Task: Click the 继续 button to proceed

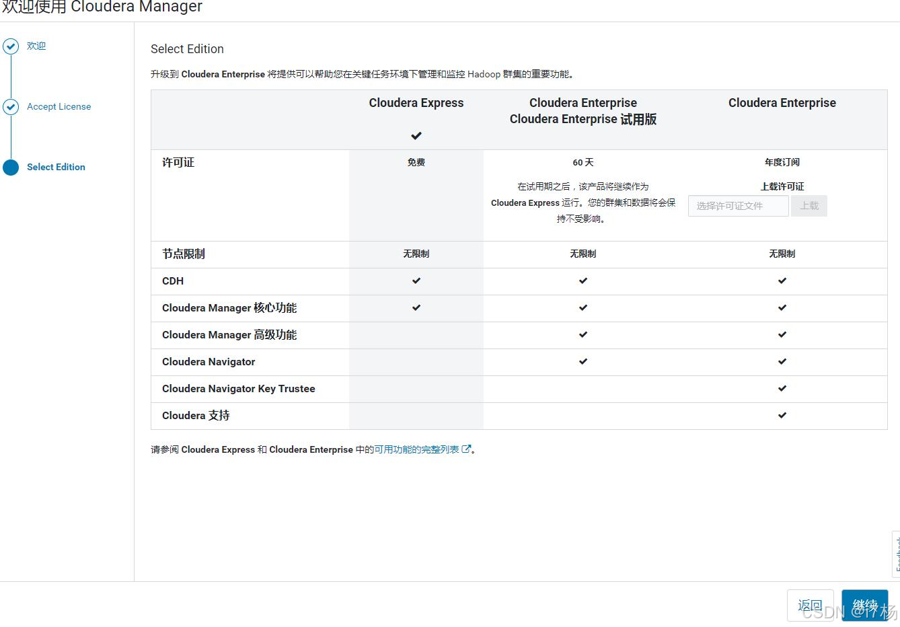Action: 864,605
